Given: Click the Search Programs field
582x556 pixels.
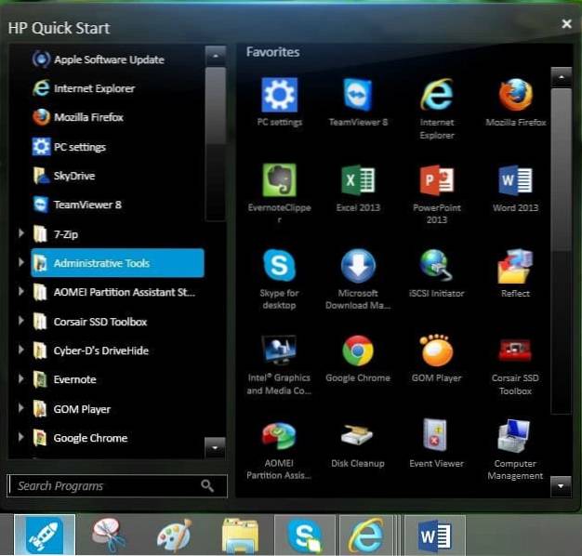Looking at the screenshot, I should (x=104, y=485).
